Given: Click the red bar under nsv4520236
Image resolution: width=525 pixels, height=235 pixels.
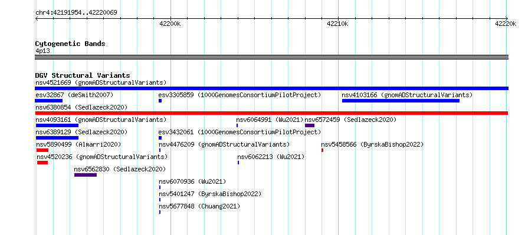Looking at the screenshot, I should point(42,163).
